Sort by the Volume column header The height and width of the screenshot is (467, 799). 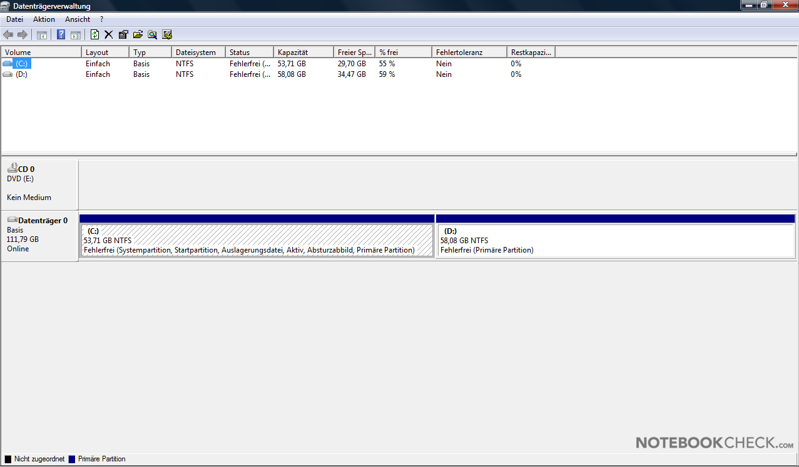(x=41, y=53)
